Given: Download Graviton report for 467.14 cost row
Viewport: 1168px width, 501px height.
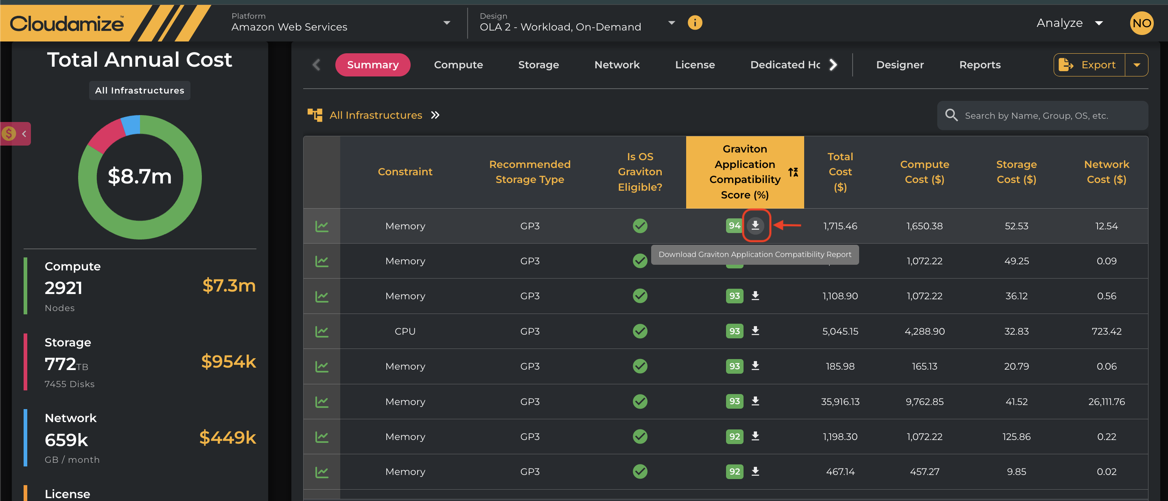Looking at the screenshot, I should 755,471.
